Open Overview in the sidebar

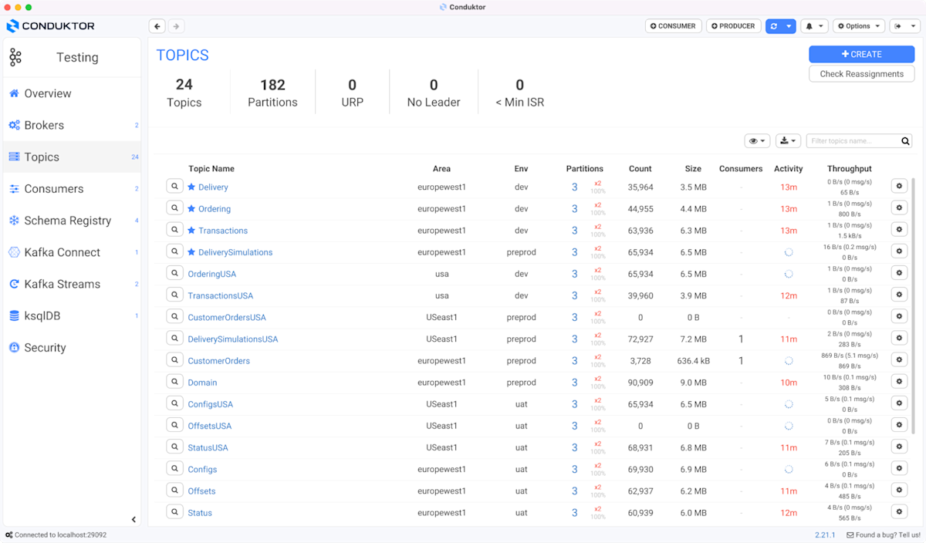click(x=72, y=93)
